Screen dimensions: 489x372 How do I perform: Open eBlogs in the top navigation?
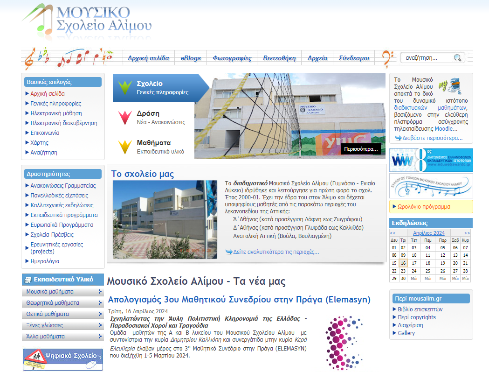[x=191, y=58]
